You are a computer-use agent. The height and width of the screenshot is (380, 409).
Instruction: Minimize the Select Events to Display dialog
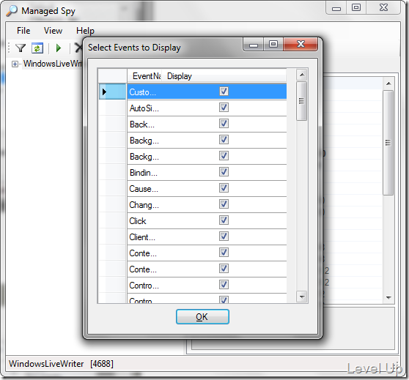pyautogui.click(x=254, y=45)
